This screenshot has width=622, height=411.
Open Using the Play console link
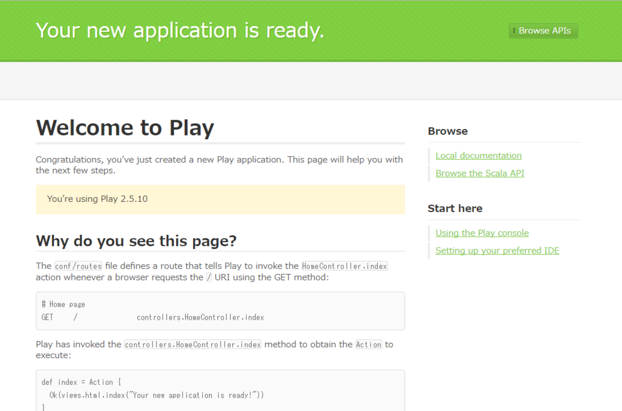pyautogui.click(x=482, y=233)
